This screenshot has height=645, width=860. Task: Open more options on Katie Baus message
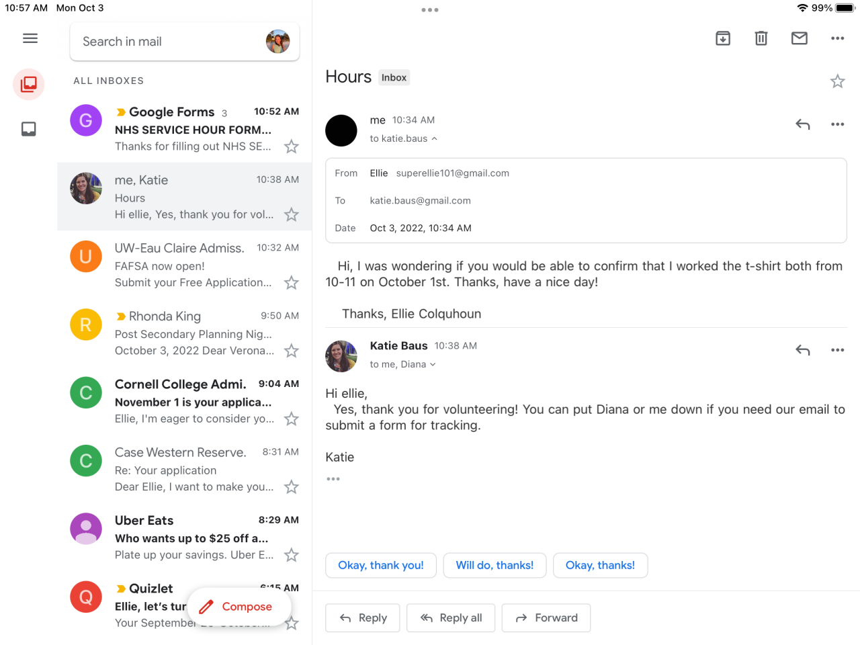point(837,350)
